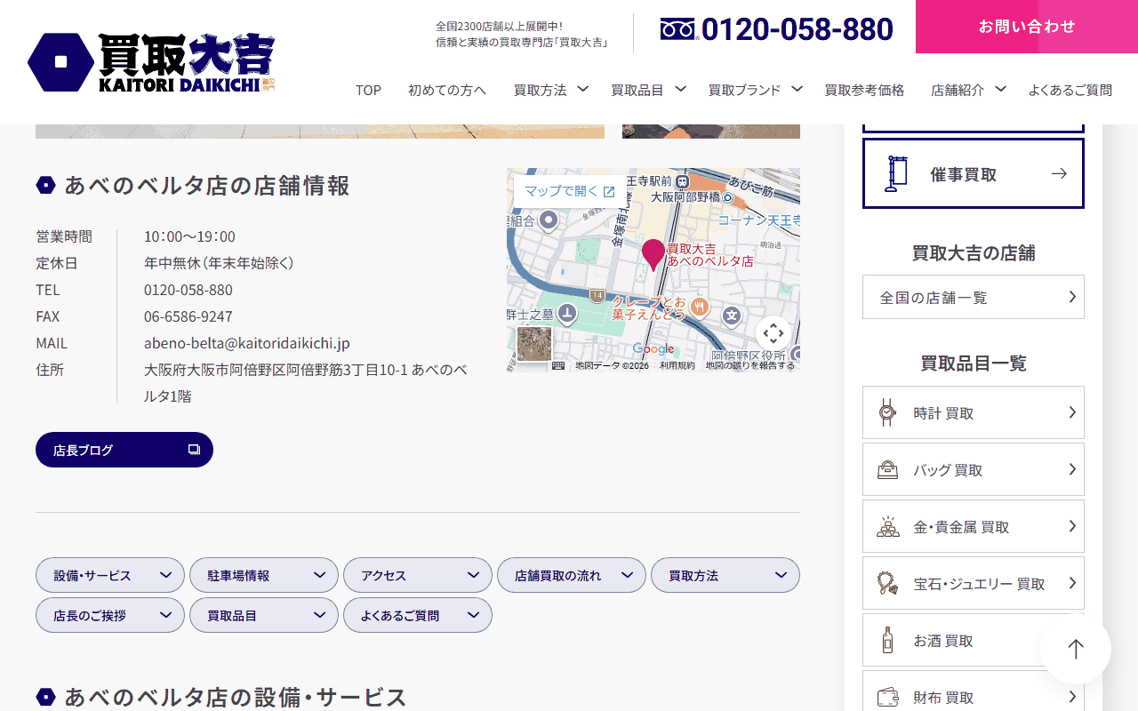Open 店舗紹介 navigation menu
The height and width of the screenshot is (711, 1138).
point(968,90)
